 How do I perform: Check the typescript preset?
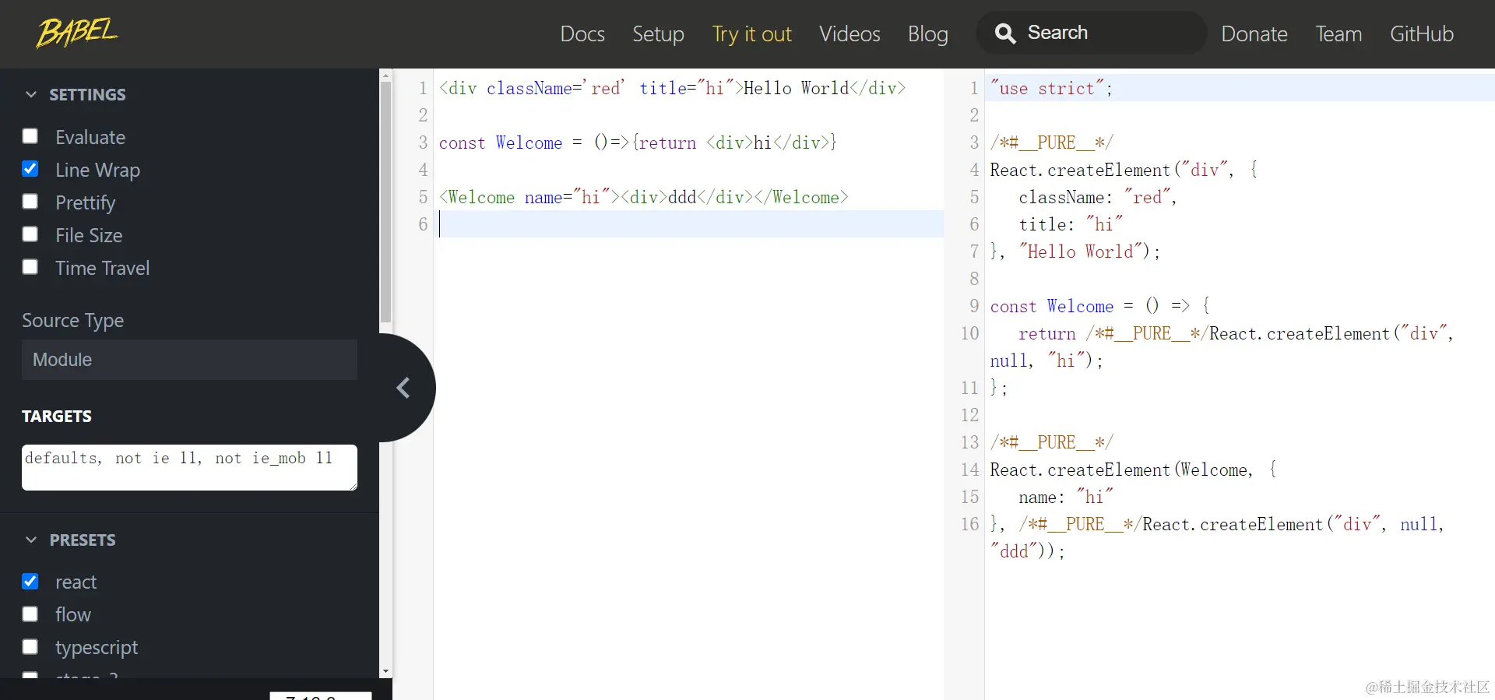click(30, 647)
